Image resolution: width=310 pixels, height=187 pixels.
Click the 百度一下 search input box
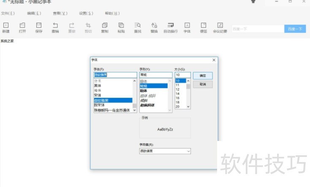click(x=258, y=29)
